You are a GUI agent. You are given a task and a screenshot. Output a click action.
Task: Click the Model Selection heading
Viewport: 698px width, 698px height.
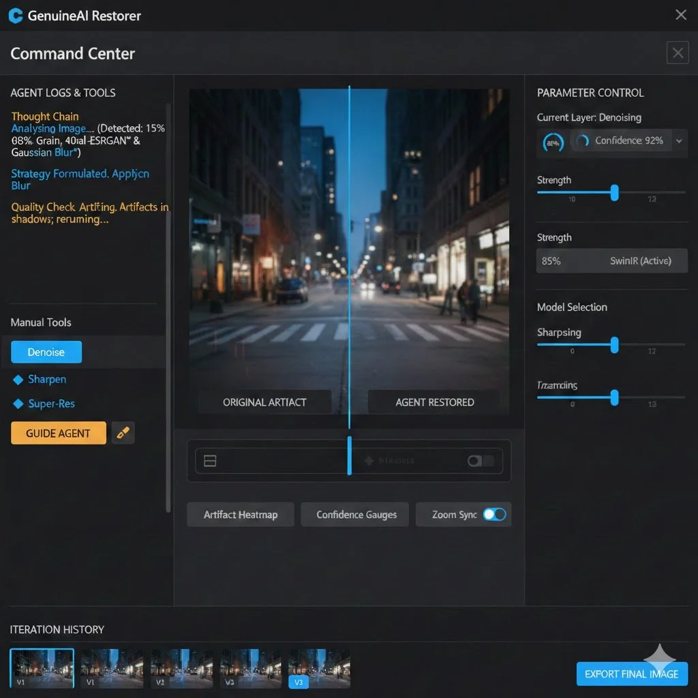coord(572,307)
